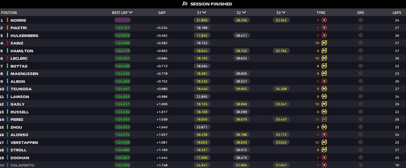Screen dimensions: 406x168
Task: Click Lawson's 22.895 sector one time
Action: pos(202,97)
